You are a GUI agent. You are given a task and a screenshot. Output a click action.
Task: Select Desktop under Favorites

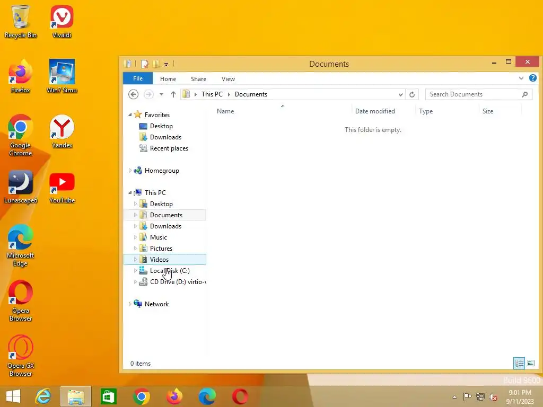click(x=161, y=126)
